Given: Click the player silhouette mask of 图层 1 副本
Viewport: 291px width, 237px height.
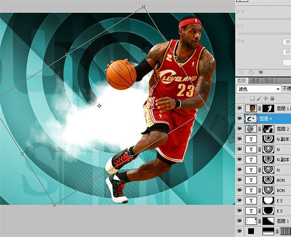Looking at the screenshot, I should click(x=268, y=109).
